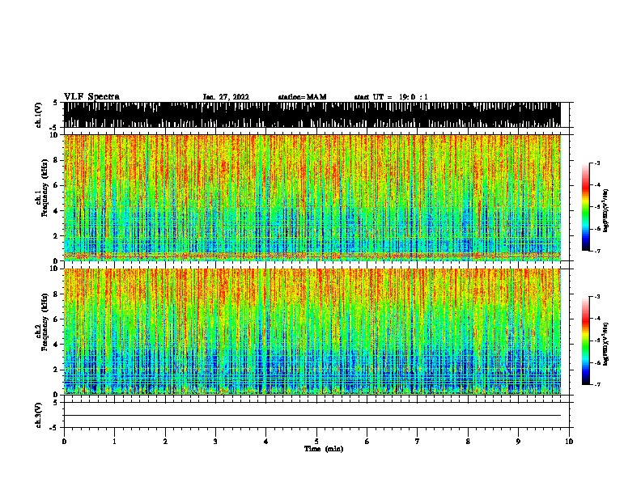Click the "VLF Spectra" plot title
This screenshot has height=495, width=641.
point(91,97)
